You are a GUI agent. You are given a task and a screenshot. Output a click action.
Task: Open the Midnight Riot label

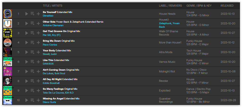pyautogui.click(x=167, y=71)
